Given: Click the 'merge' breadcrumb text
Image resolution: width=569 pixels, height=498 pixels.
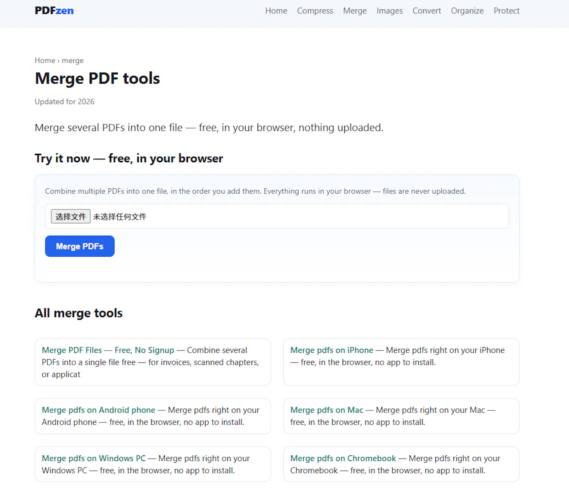Looking at the screenshot, I should click(73, 61).
